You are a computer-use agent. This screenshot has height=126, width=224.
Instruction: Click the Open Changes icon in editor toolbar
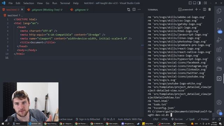coord(128,9)
